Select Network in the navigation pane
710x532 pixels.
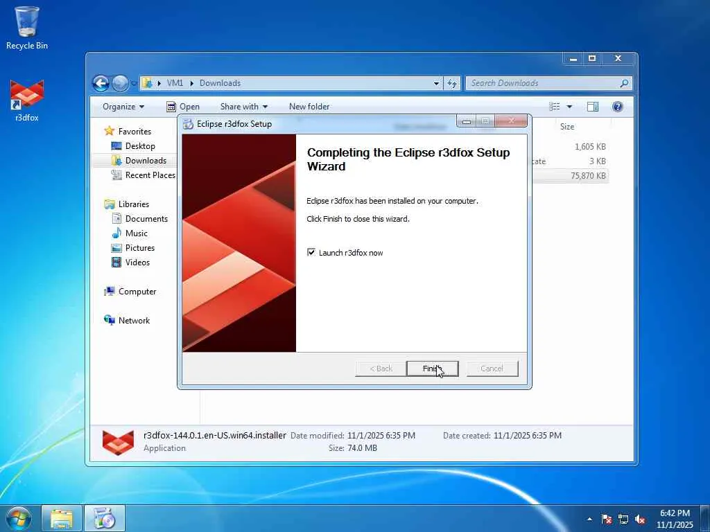134,320
